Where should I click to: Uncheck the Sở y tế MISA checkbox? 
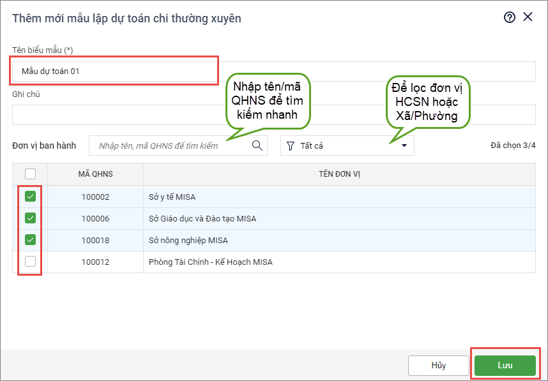coord(30,197)
